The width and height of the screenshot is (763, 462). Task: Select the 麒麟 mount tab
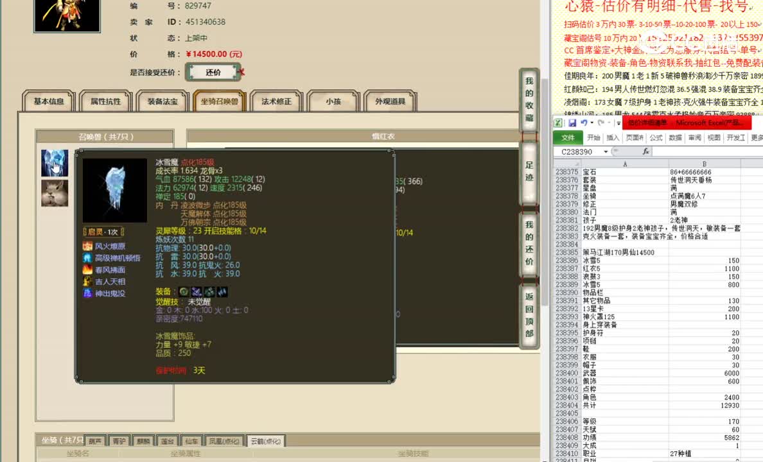click(144, 441)
